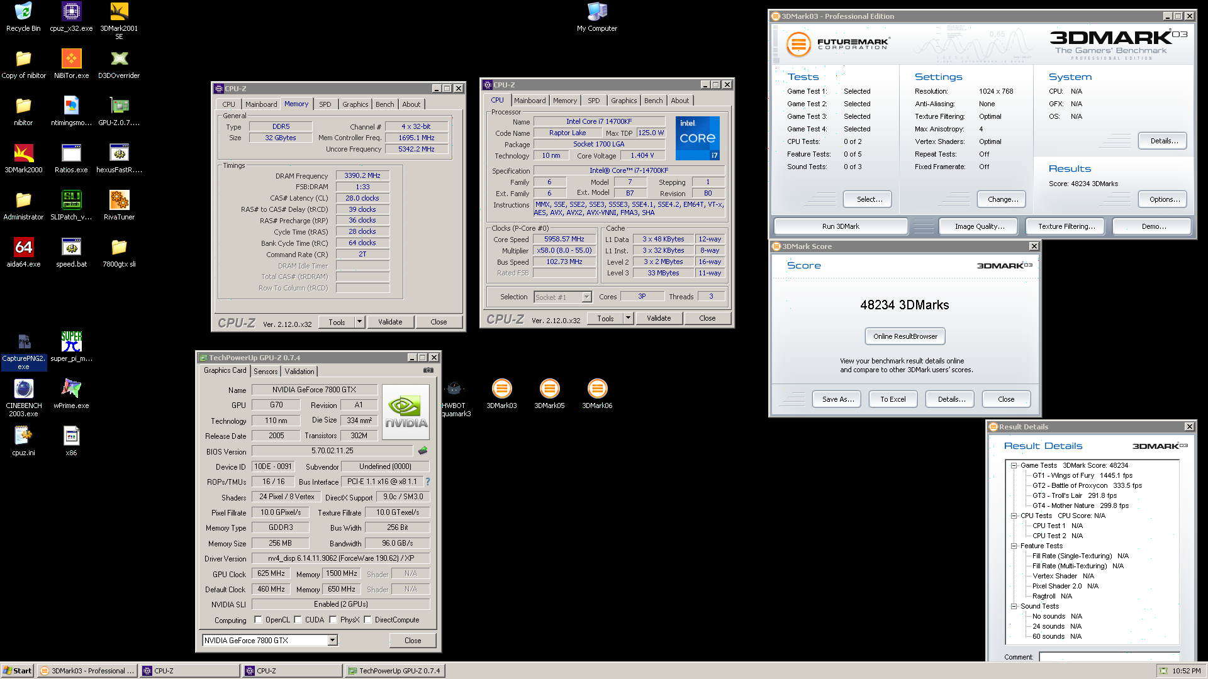Select the GT1 - Wings of Fury tree row
Viewport: 1208px width, 679px height.
click(x=1082, y=476)
